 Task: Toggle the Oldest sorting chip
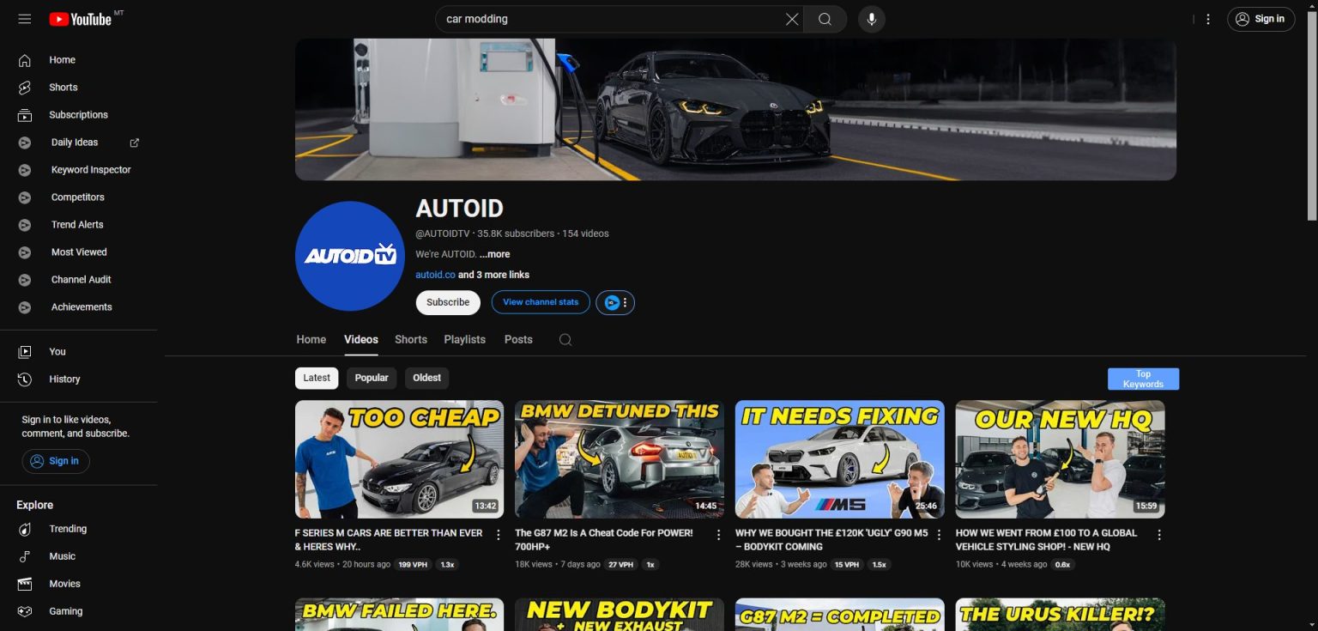(426, 378)
